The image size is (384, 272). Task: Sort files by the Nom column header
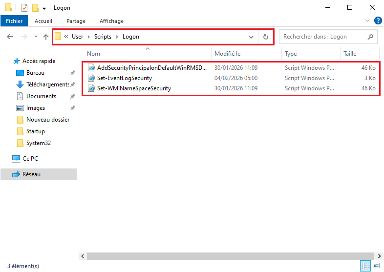coord(94,54)
